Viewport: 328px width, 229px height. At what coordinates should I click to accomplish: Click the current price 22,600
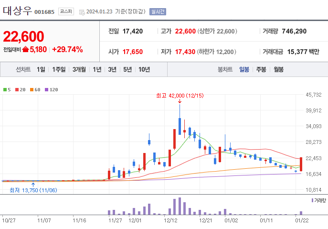[x=23, y=36]
